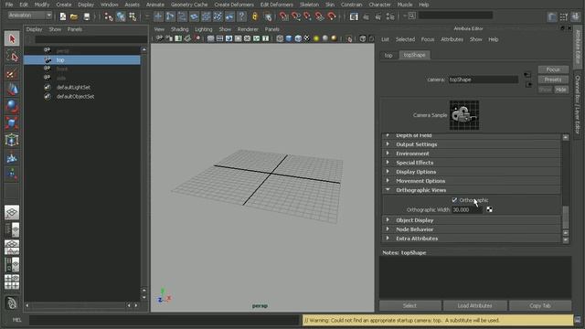Toggle wireframe cube in viewport toolbar

point(280,38)
